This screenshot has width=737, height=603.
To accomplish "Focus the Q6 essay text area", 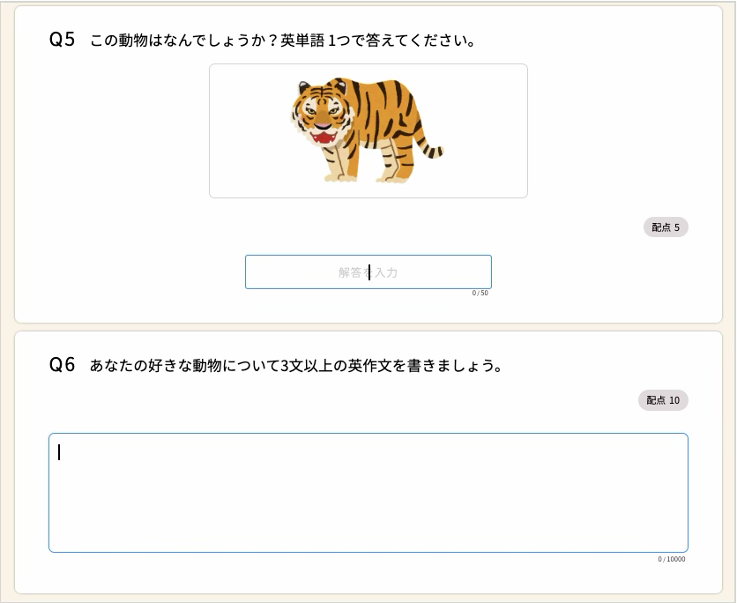I will (x=368, y=493).
